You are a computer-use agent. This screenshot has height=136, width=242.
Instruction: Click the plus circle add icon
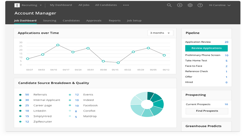180,5
